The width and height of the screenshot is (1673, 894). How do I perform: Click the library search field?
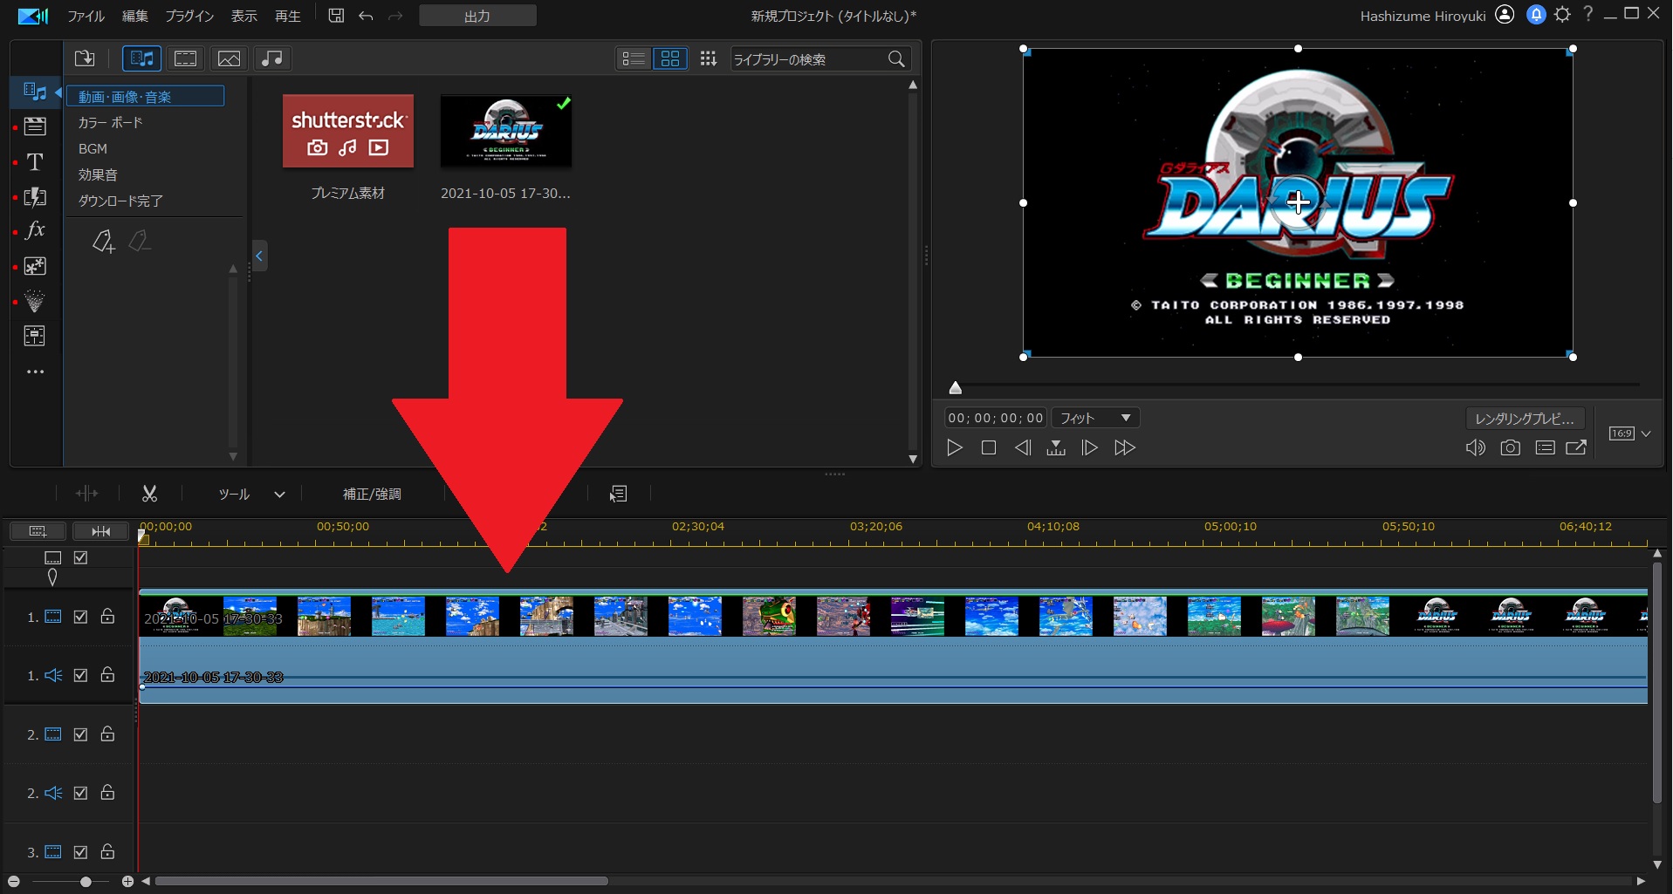820,58
